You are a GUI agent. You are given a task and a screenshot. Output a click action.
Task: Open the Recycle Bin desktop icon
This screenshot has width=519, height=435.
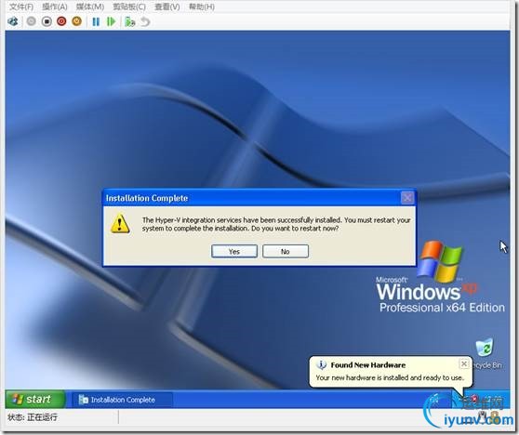pyautogui.click(x=486, y=353)
